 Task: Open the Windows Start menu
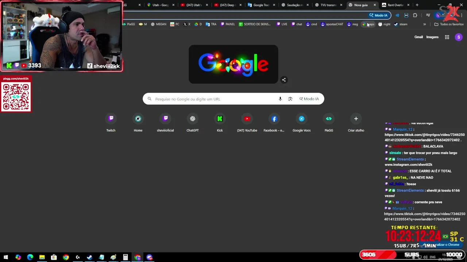click(x=6, y=257)
